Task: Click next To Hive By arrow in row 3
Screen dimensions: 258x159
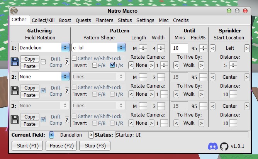Action: tap(201, 123)
